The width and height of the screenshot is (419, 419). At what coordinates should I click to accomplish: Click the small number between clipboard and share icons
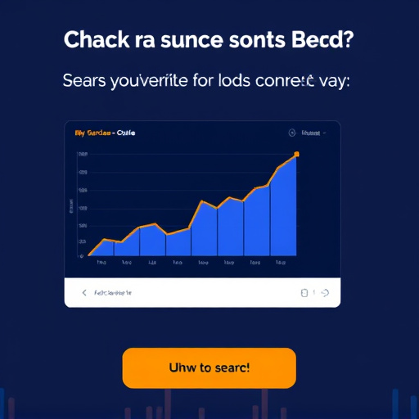pyautogui.click(x=314, y=293)
